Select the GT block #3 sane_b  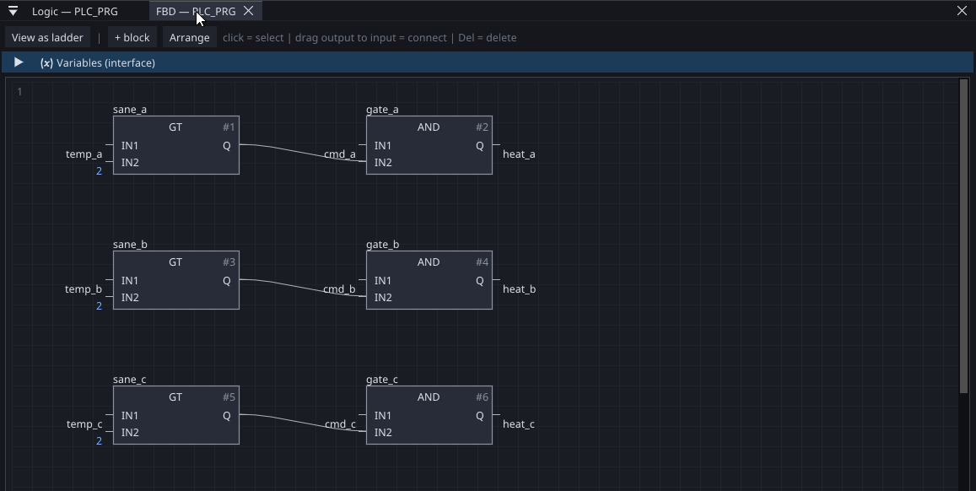(176, 280)
